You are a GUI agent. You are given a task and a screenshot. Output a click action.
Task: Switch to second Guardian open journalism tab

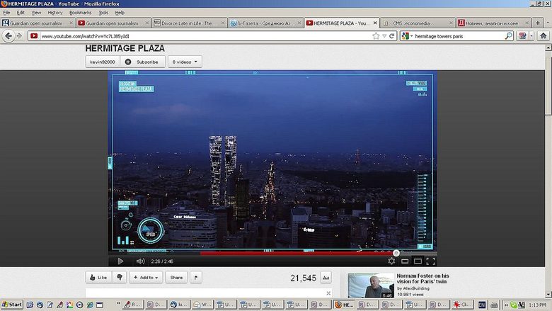click(113, 23)
